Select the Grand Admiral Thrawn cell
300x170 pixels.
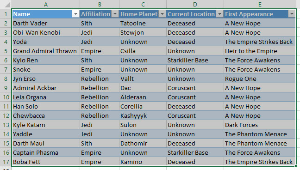point(46,51)
